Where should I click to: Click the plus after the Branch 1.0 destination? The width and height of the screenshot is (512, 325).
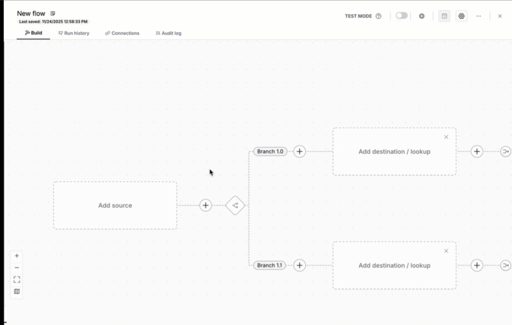pos(477,151)
